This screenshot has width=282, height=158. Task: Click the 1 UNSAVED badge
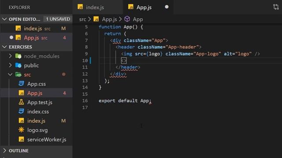(58, 19)
